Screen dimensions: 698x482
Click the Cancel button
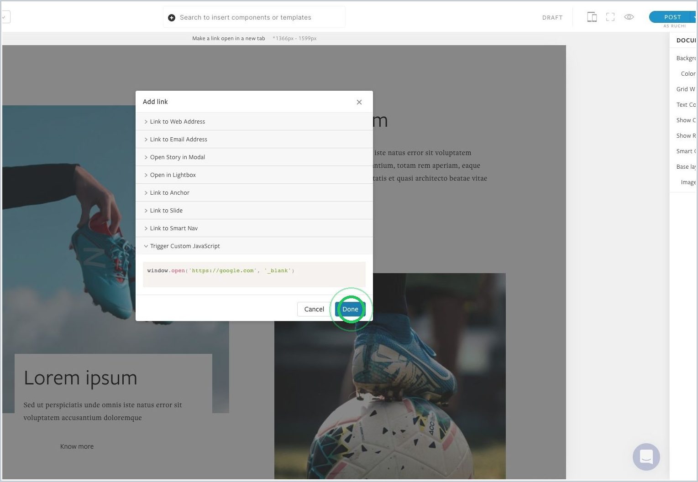(314, 309)
